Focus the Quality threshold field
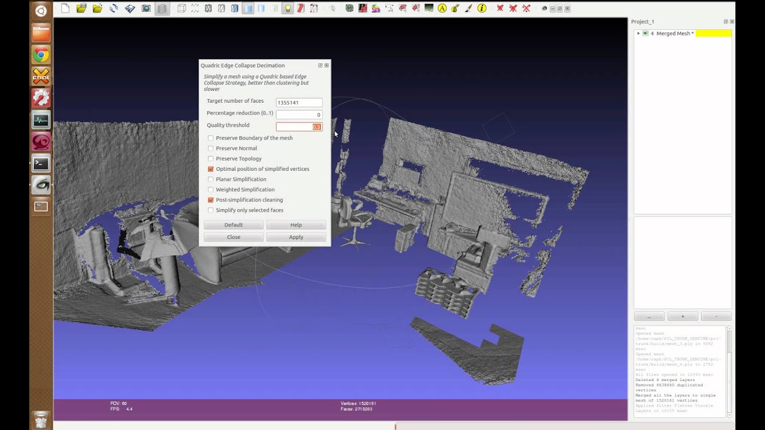Viewport: 765px width, 430px height. (x=299, y=127)
